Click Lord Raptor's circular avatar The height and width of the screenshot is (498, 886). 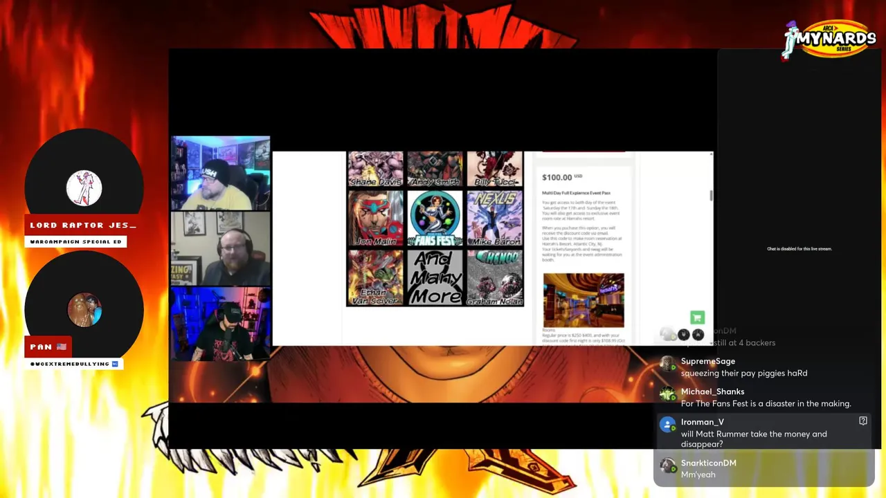tap(84, 188)
